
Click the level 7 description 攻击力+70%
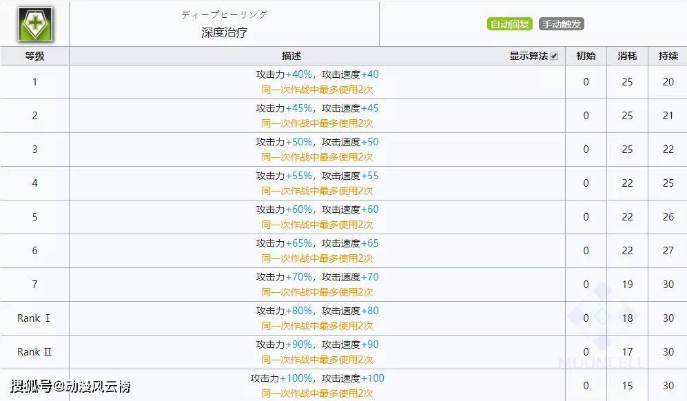coord(284,277)
